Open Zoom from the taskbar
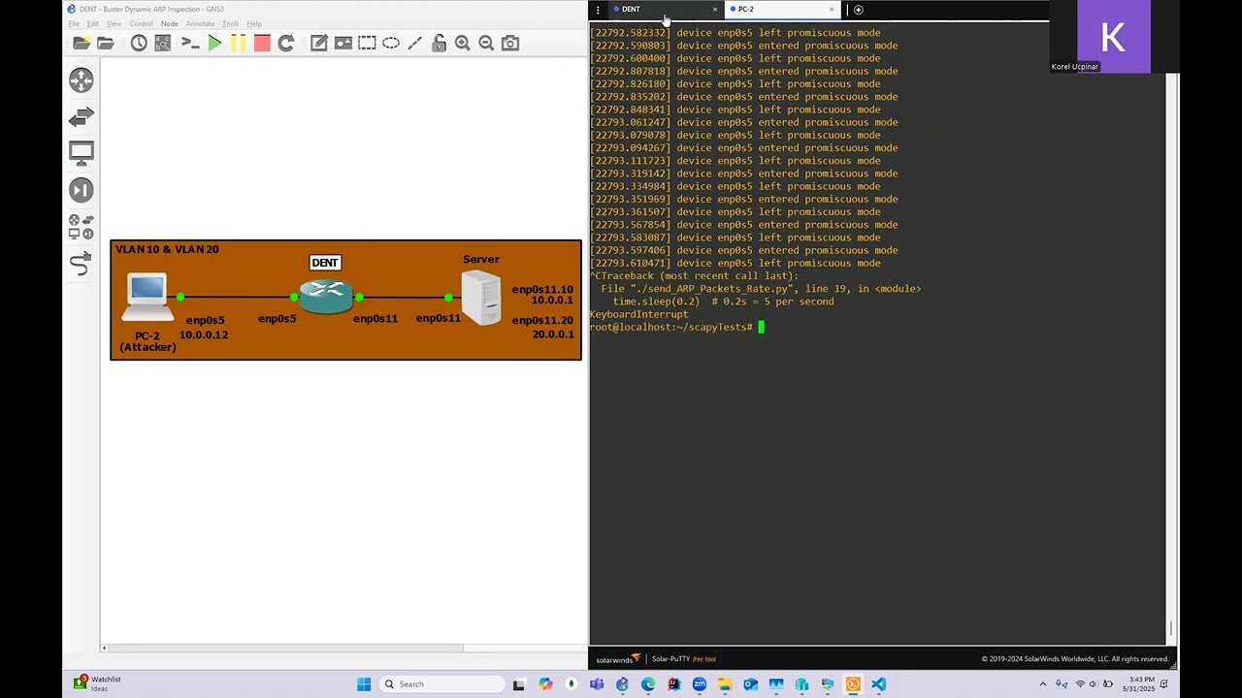The width and height of the screenshot is (1242, 698). pos(699,684)
